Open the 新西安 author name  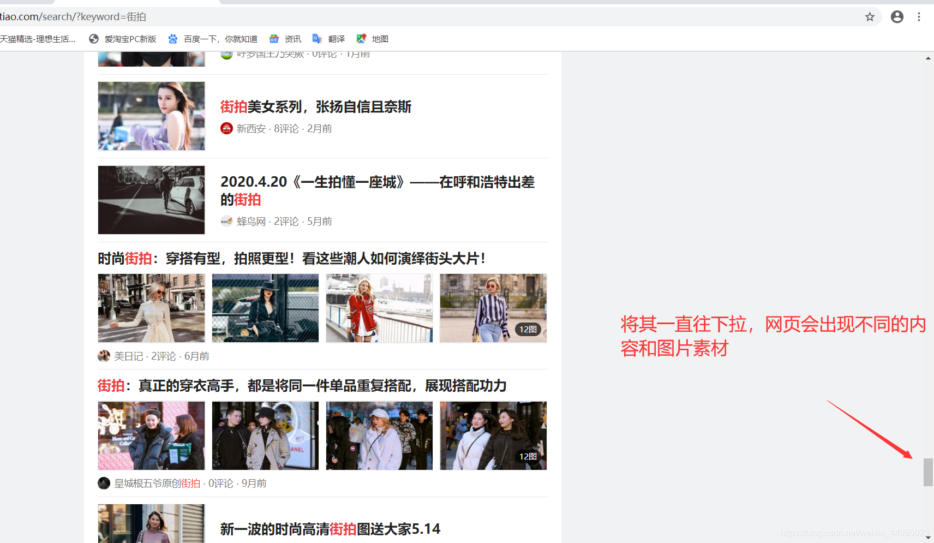[x=251, y=128]
